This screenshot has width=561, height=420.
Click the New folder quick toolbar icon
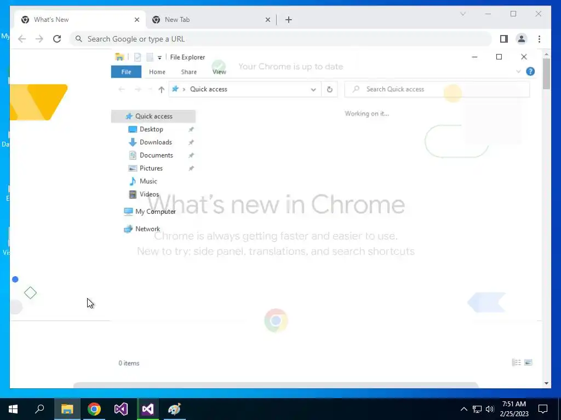pos(150,57)
